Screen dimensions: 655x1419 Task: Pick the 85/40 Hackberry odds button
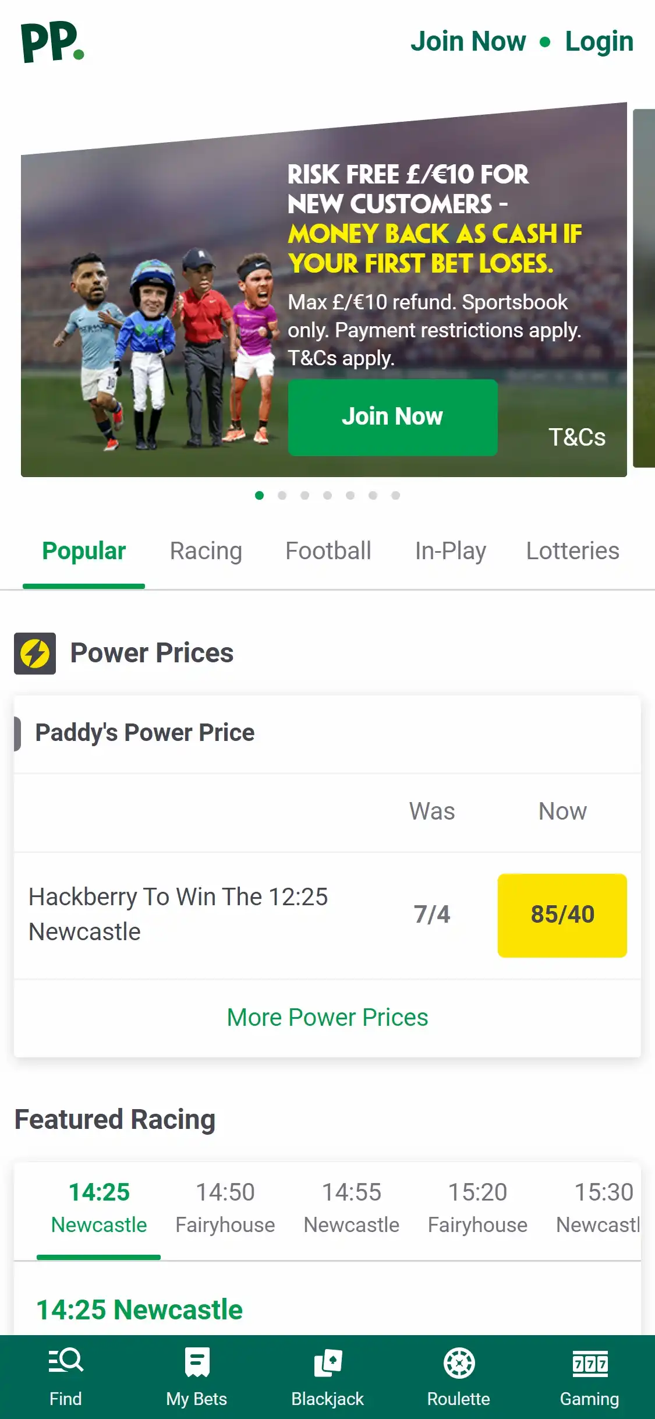(562, 915)
